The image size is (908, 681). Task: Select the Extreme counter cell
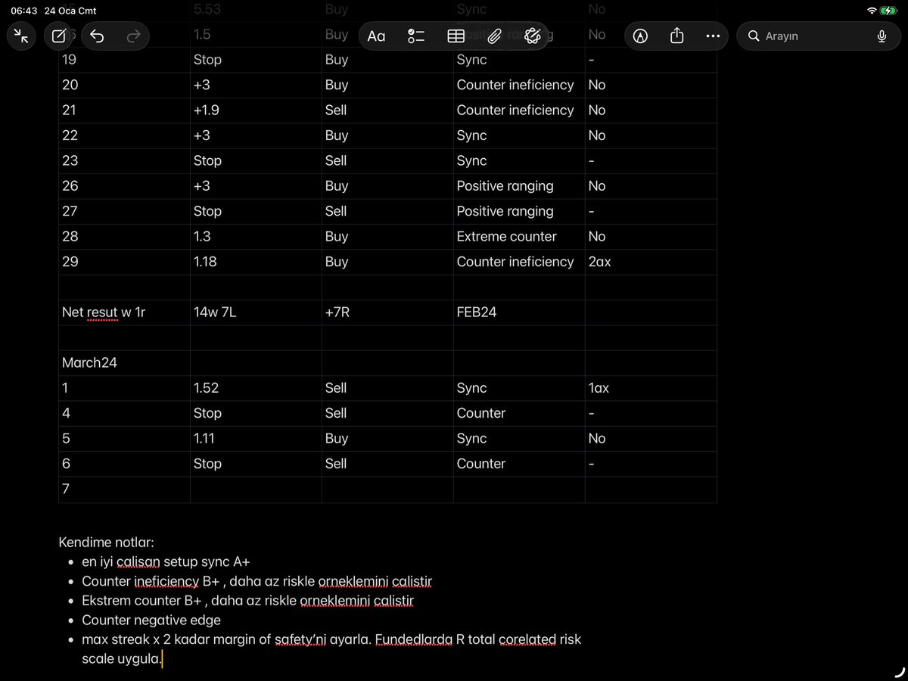pos(519,236)
